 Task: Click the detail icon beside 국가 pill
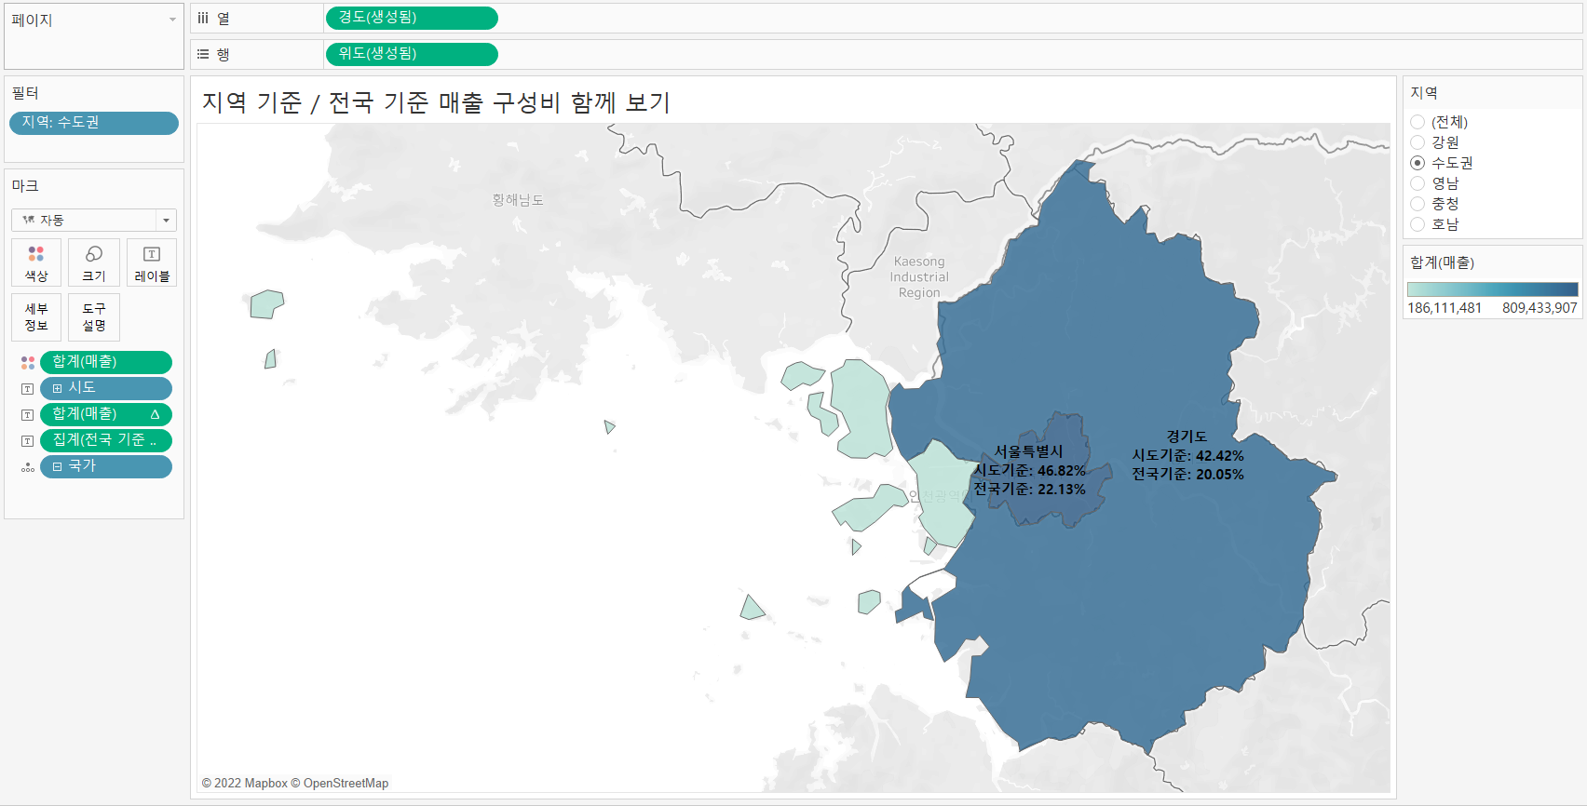tap(28, 467)
